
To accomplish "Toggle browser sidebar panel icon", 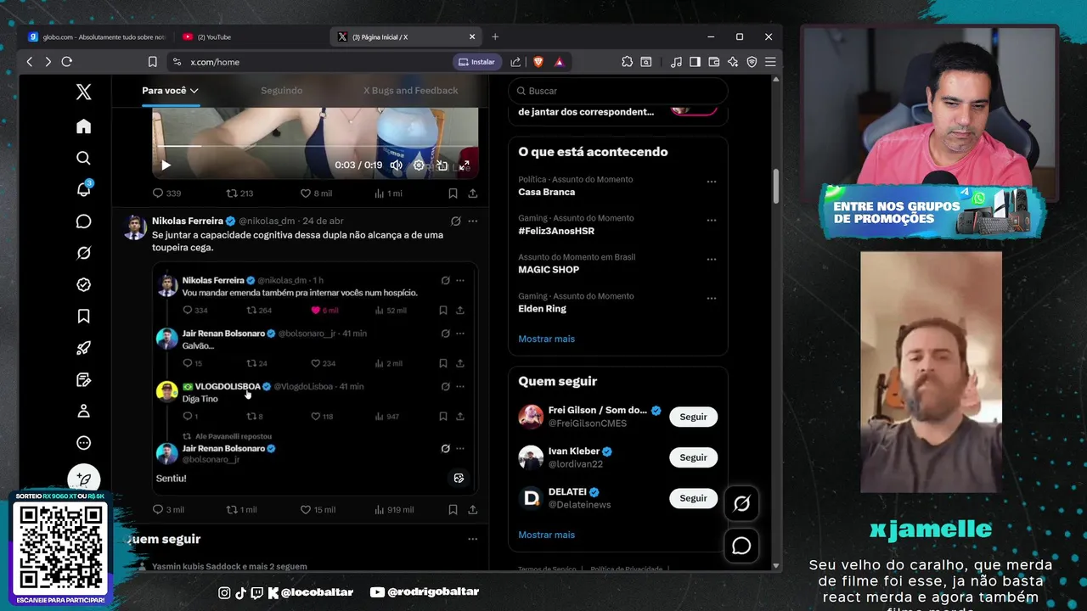I will 695,62.
